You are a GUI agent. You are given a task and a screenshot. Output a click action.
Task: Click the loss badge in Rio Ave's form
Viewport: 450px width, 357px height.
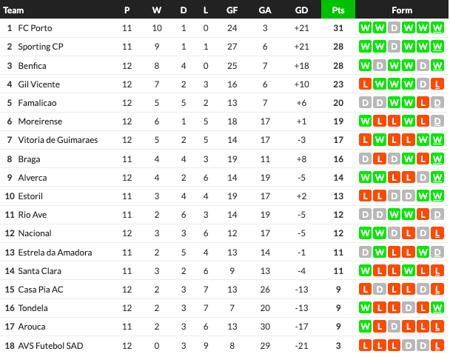click(423, 214)
